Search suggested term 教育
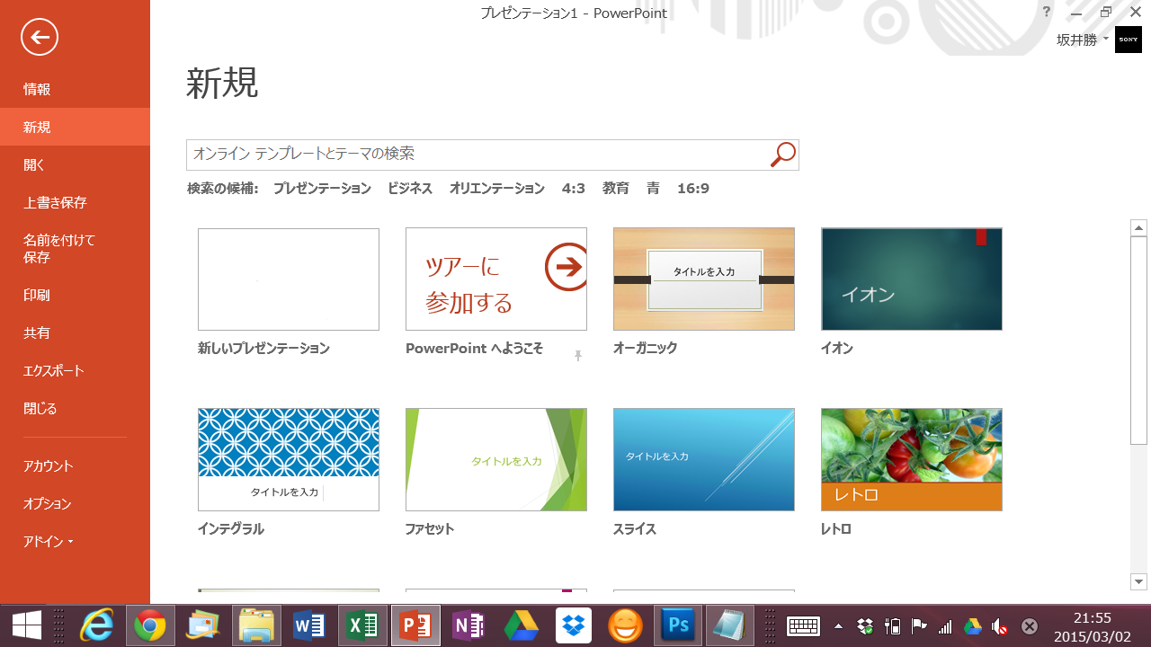Image resolution: width=1151 pixels, height=647 pixels. tap(616, 189)
